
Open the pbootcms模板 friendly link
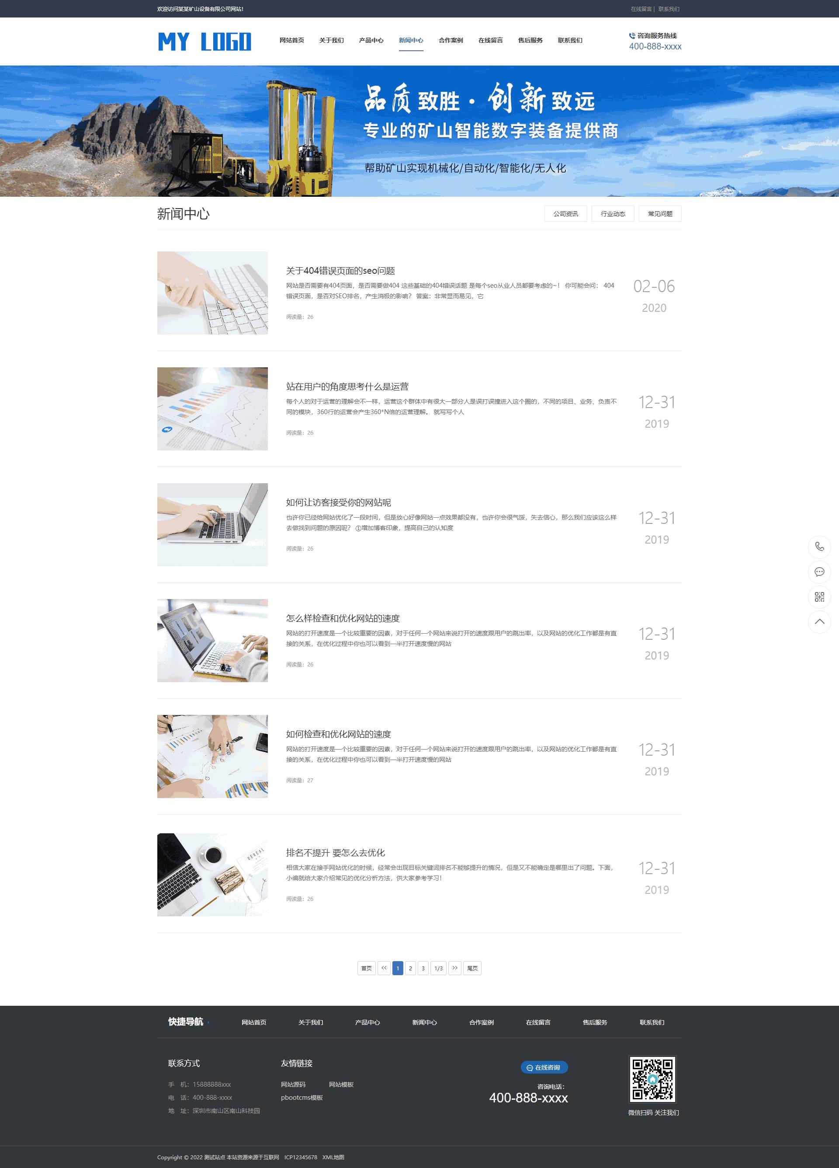(302, 1098)
